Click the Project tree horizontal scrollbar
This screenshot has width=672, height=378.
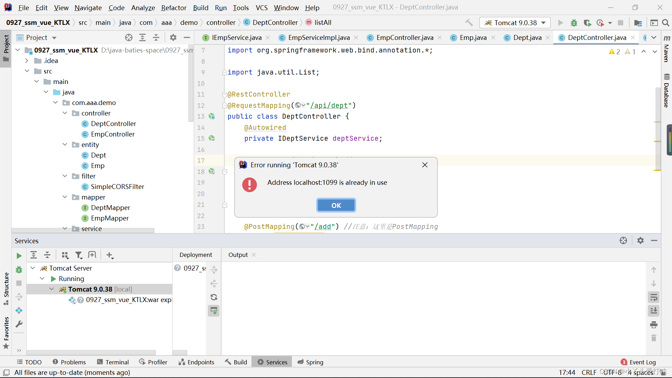[x=83, y=230]
